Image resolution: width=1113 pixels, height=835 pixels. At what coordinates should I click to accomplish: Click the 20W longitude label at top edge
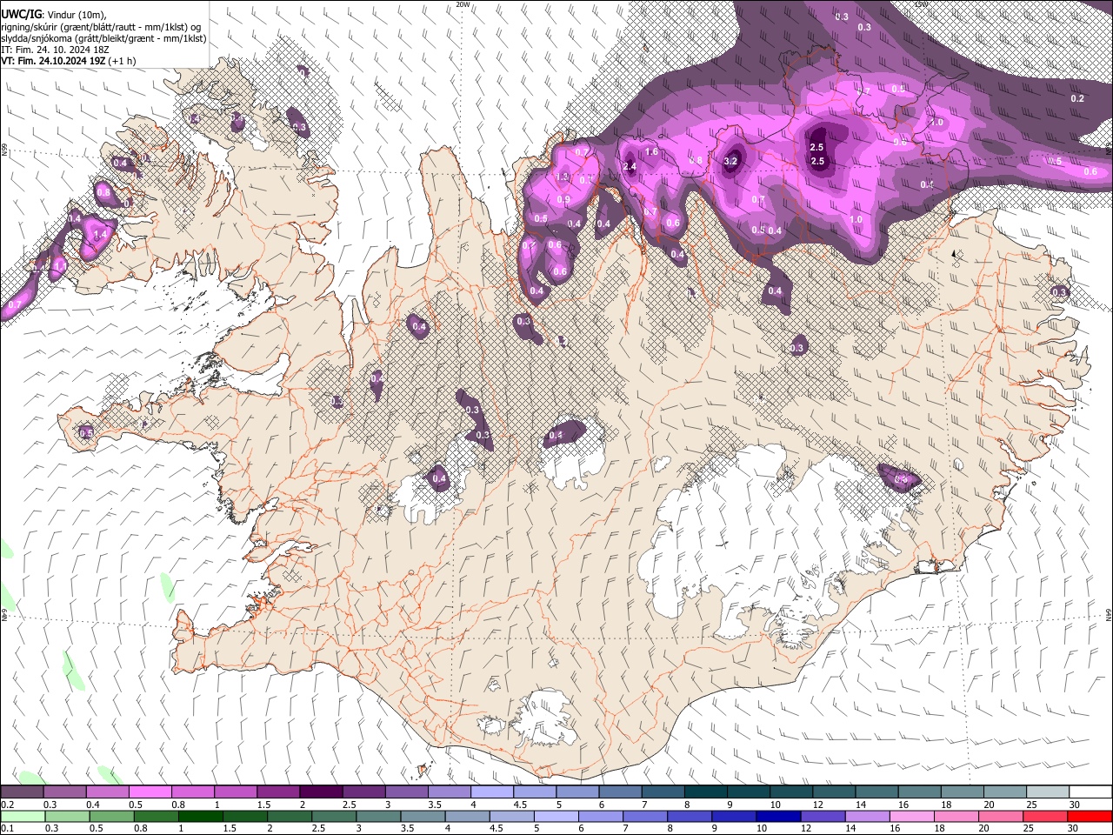(x=463, y=4)
